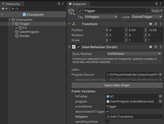Open object picker for program variable
The width and height of the screenshot is (164, 124).
point(160,101)
